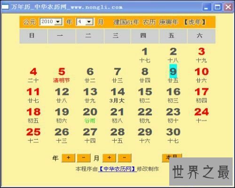Click the 日 Sunday column header

tap(33, 36)
